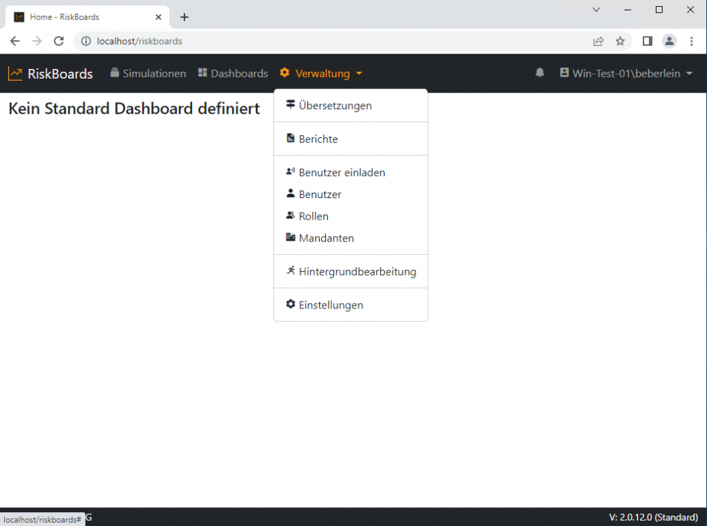Viewport: 707px width, 526px height.
Task: Open Einstellungen menu entry
Action: (350, 304)
